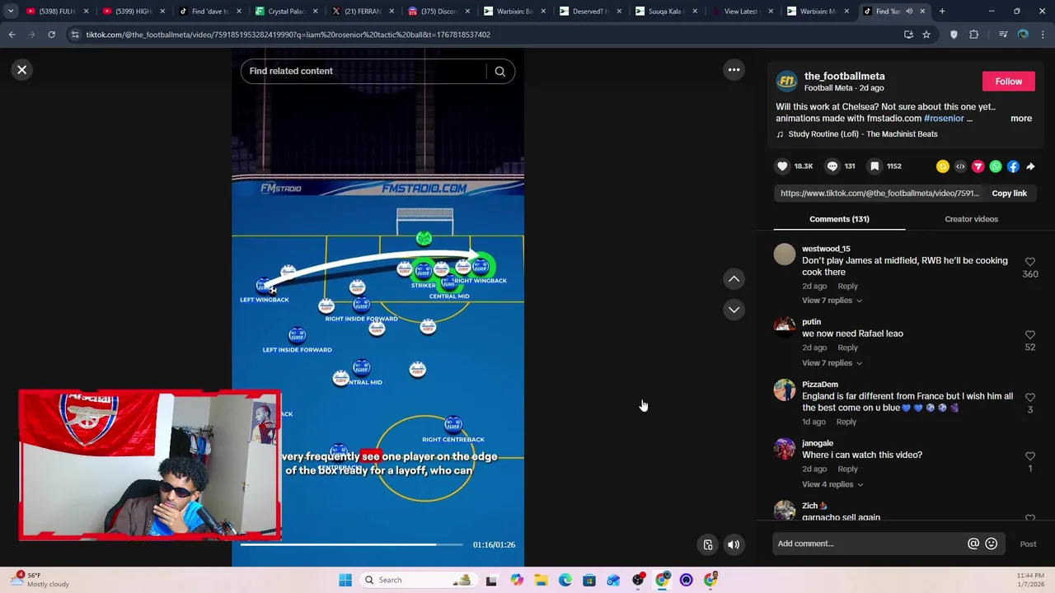Send to friends via red arrow icon

point(978,166)
